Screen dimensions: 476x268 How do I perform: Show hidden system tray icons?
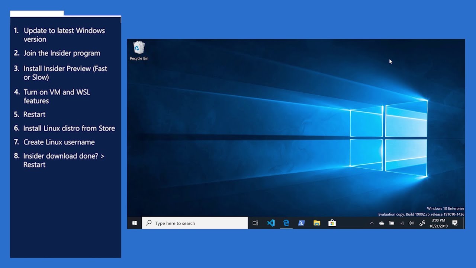tap(372, 223)
